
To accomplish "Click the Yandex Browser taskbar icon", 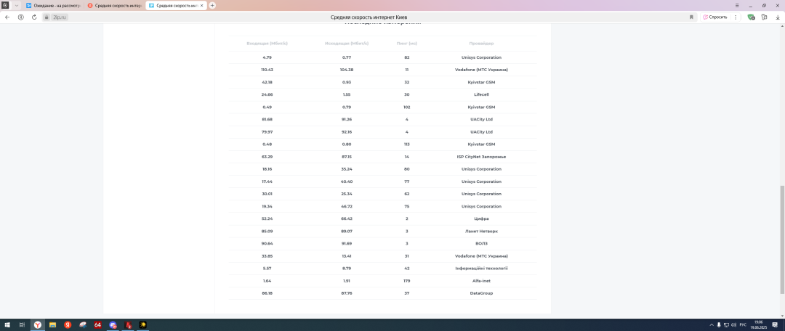I will click(38, 325).
